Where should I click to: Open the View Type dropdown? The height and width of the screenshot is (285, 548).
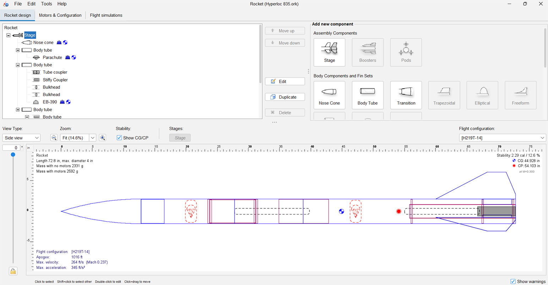click(x=21, y=138)
